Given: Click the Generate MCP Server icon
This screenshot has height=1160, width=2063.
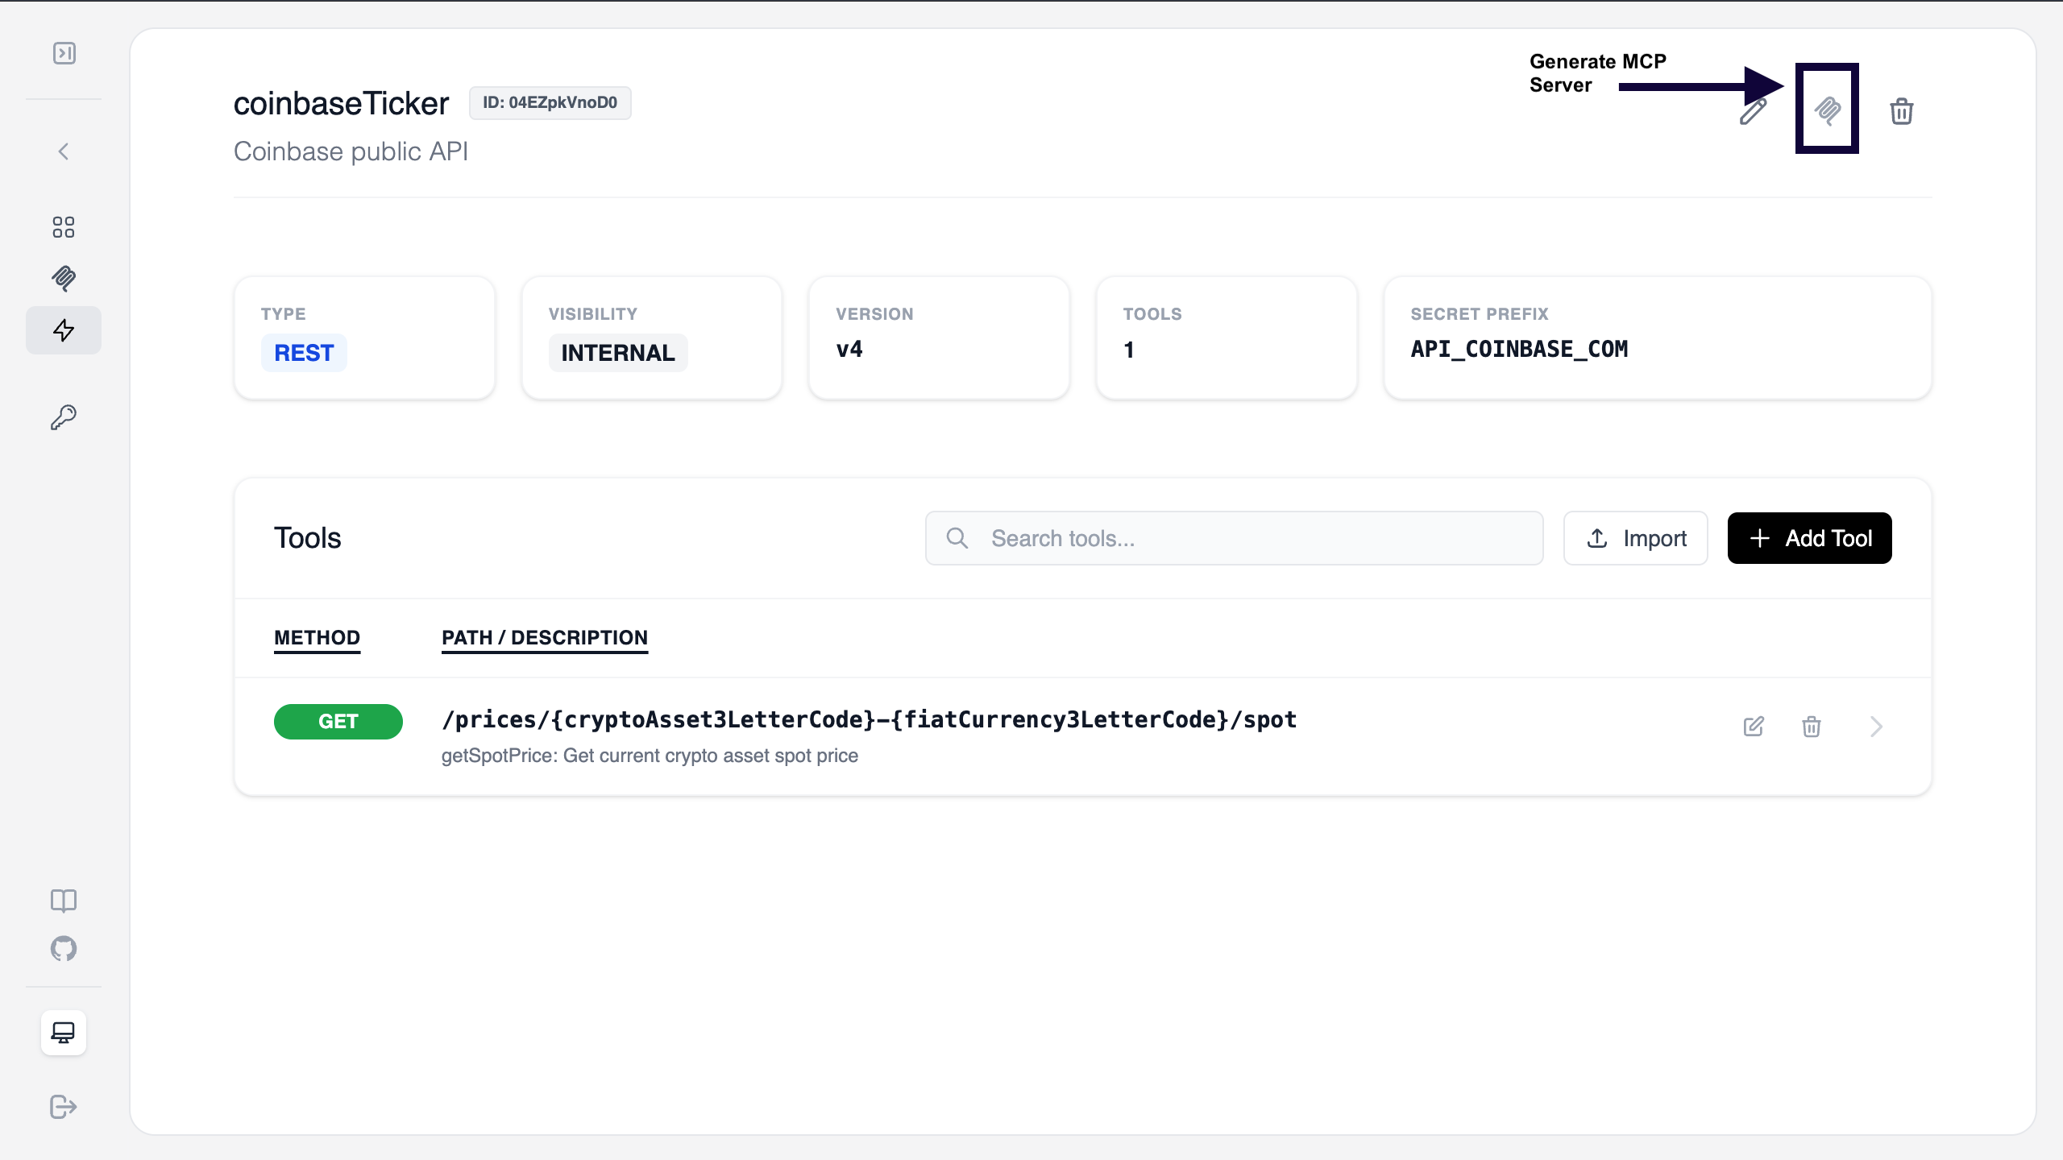Looking at the screenshot, I should click(x=1827, y=110).
